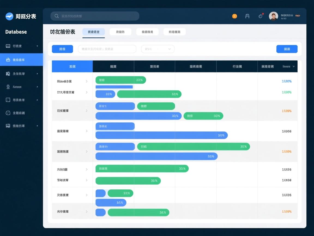Open notifications icon with red dot

point(261,16)
